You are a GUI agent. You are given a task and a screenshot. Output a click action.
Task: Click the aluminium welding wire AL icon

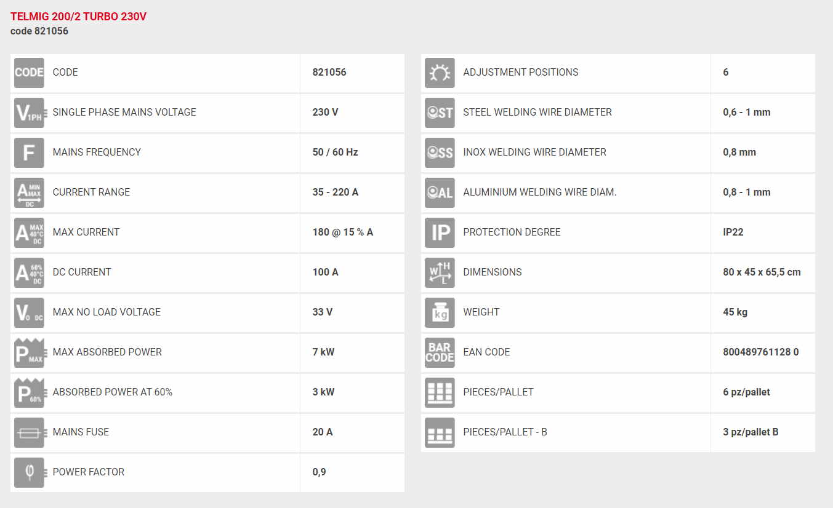click(x=440, y=192)
